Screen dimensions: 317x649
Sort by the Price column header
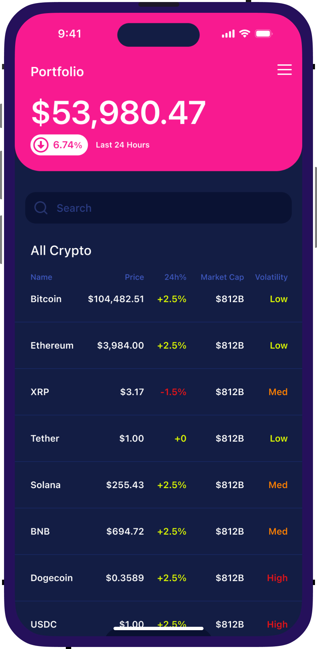(x=134, y=277)
